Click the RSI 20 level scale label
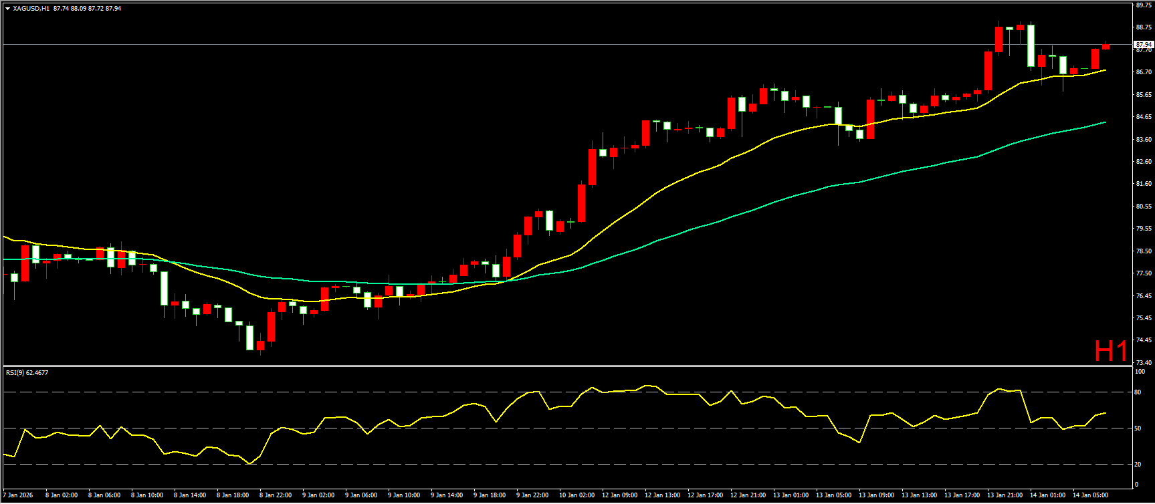This screenshot has width=1155, height=504. (1138, 464)
